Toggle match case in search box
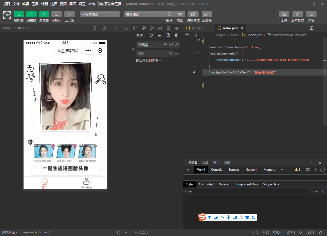This screenshot has width=327, height=236. pos(165,45)
